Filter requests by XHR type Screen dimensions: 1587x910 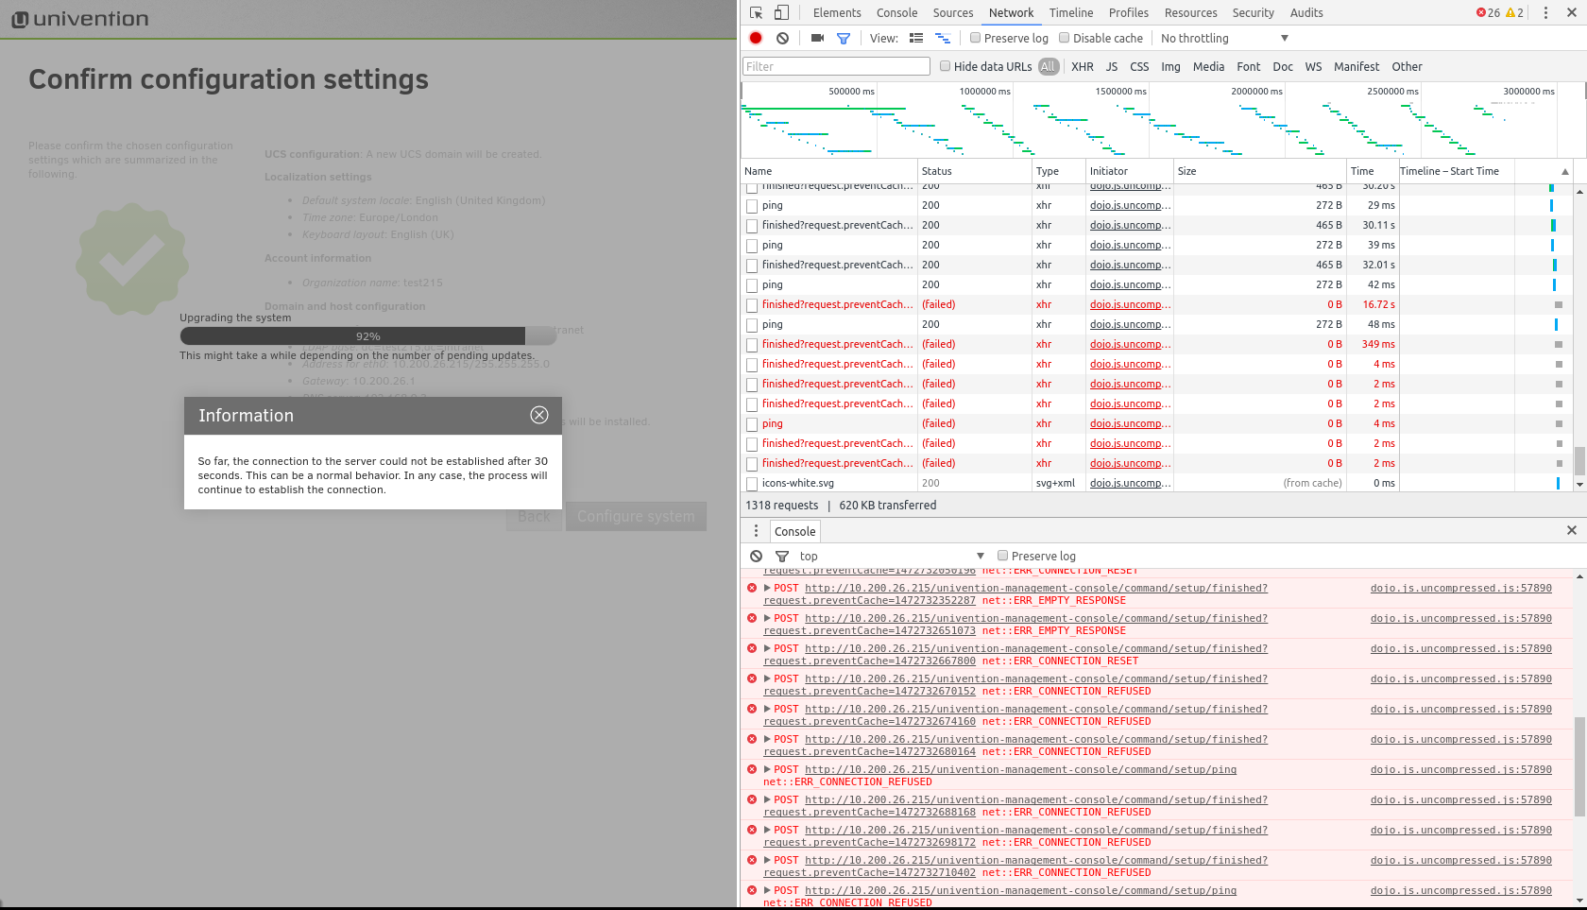(1082, 67)
